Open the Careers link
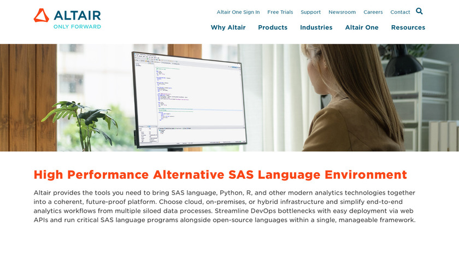 coord(373,12)
